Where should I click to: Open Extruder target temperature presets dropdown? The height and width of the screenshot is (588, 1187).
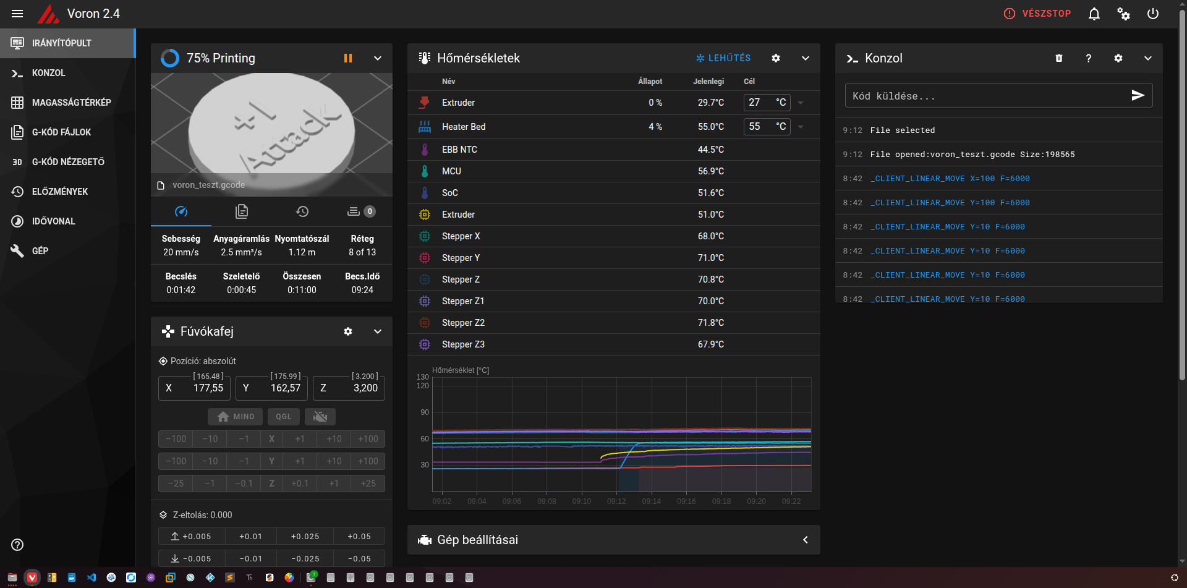click(x=801, y=103)
